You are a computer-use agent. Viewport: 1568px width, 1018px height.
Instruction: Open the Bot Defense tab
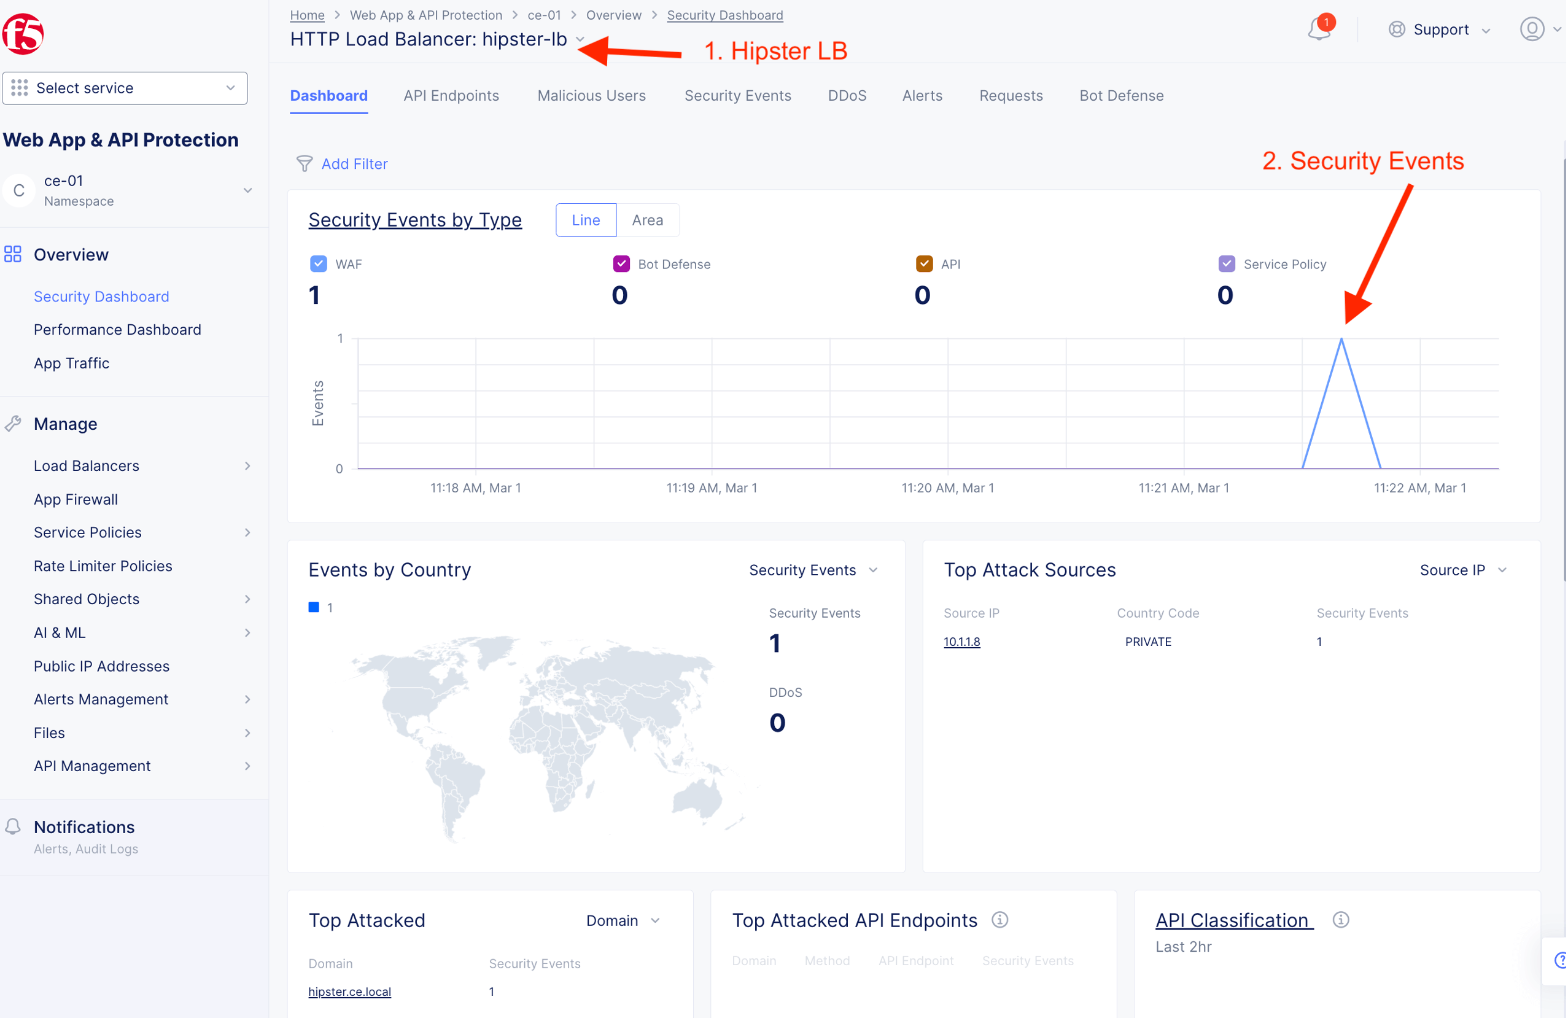1120,96
